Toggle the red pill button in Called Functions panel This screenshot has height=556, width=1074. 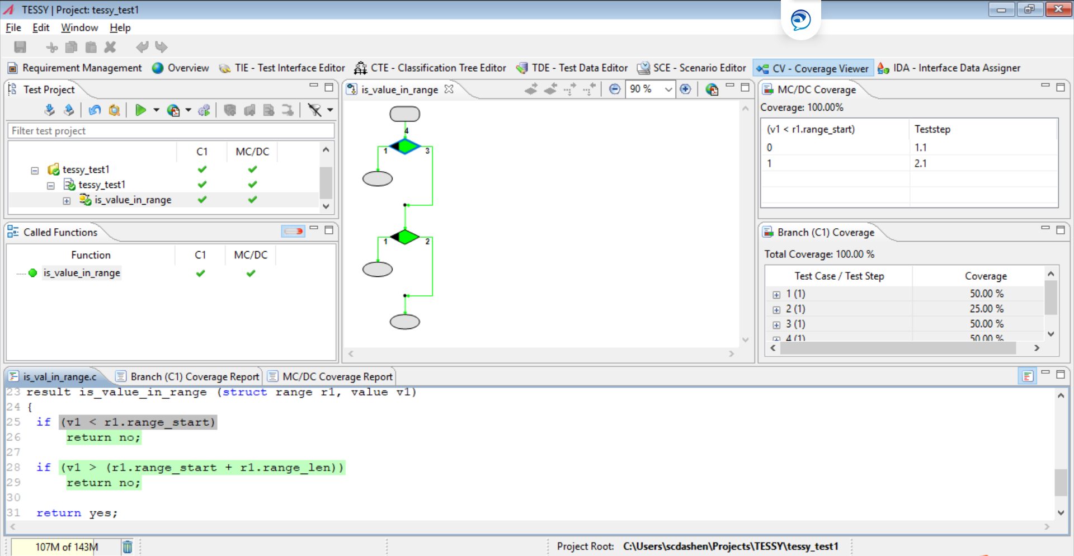[x=293, y=231]
